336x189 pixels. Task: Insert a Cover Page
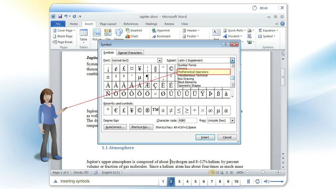pos(64,31)
